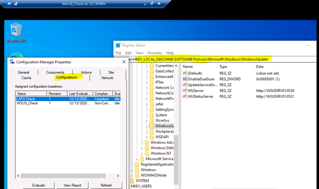
Task: Expand the WOW6432Node registry key
Action: point(132,175)
